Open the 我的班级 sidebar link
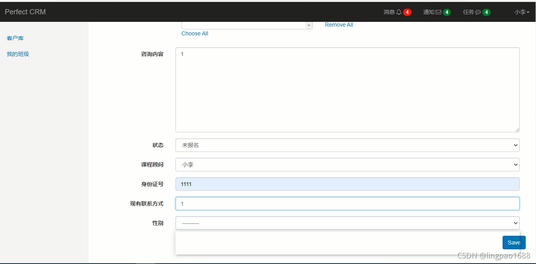 [x=18, y=54]
